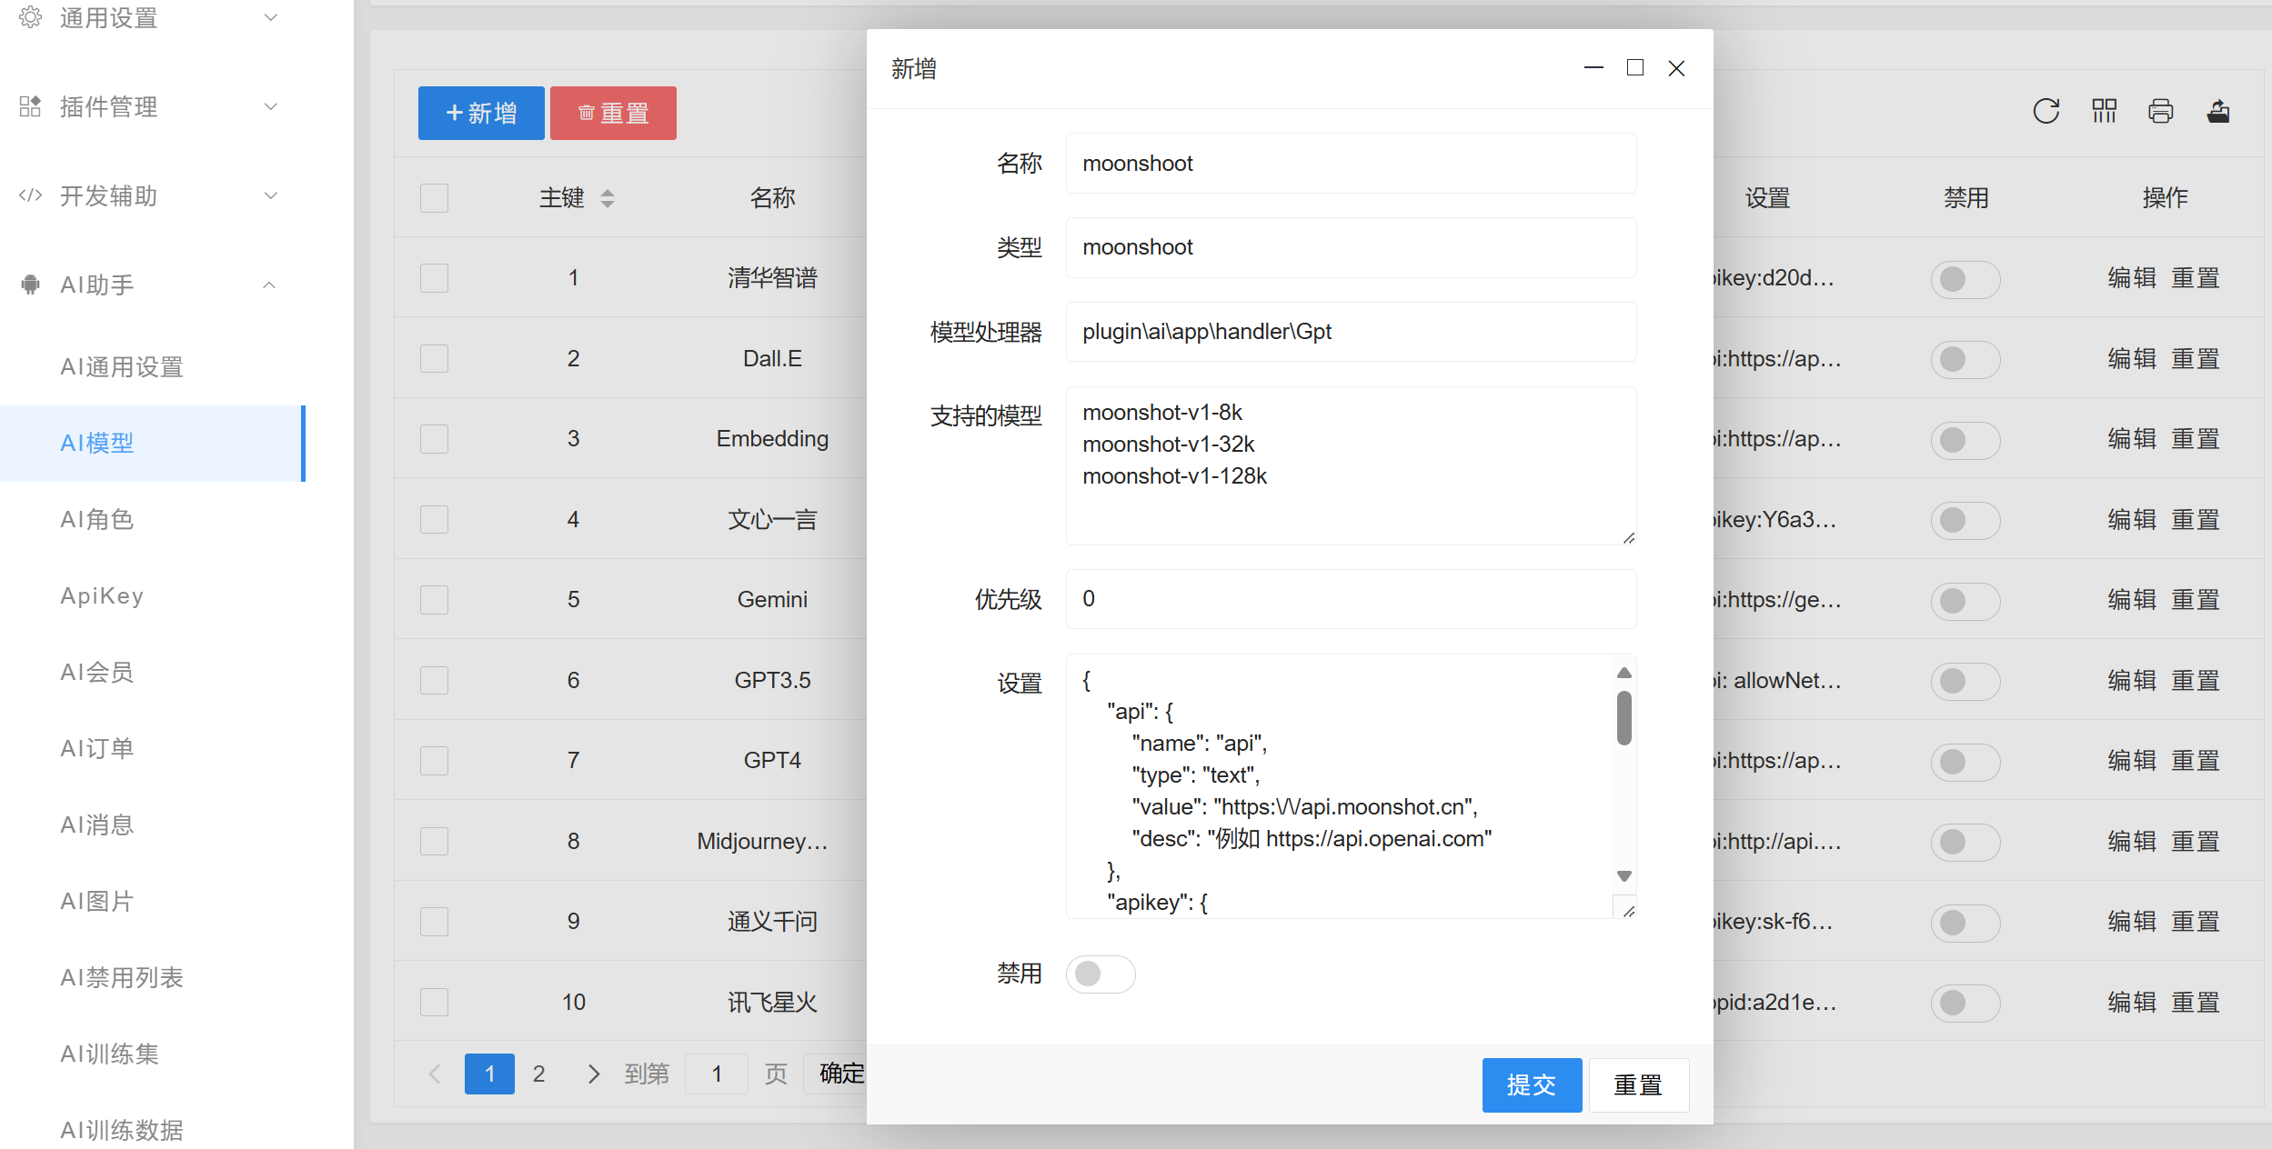Check the checkbox for row GPT4
The height and width of the screenshot is (1149, 2272).
tap(435, 761)
